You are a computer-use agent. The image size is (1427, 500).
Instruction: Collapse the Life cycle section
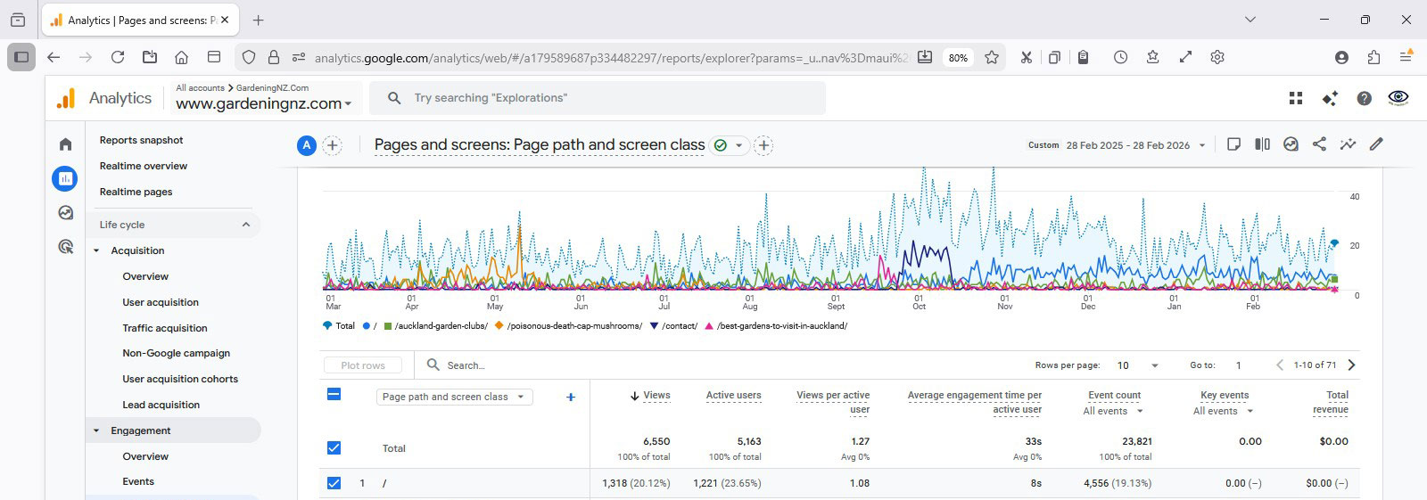pos(246,225)
